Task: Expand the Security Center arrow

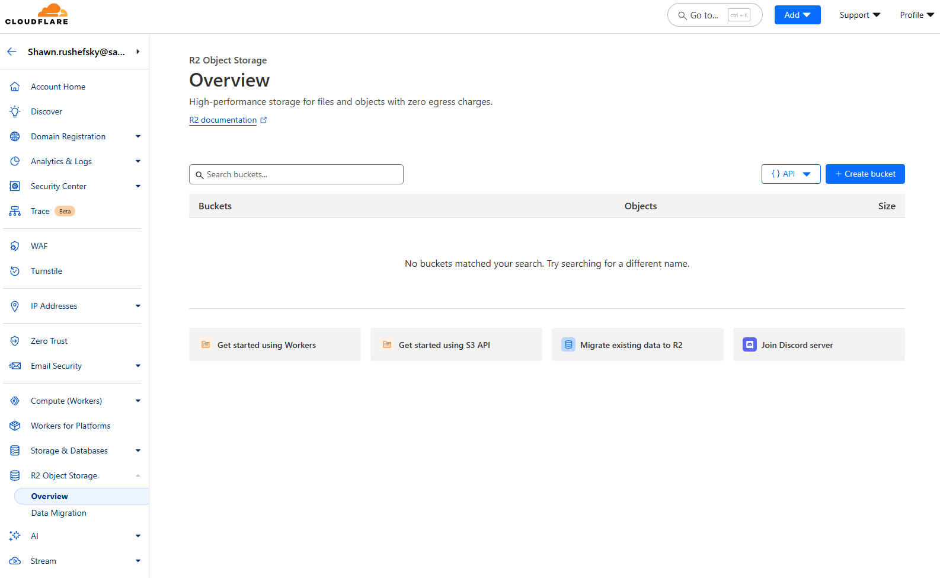Action: tap(138, 186)
